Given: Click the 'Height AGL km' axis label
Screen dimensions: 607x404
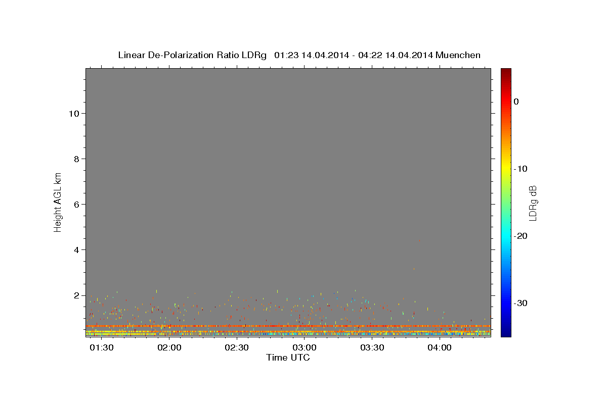Looking at the screenshot, I should click(x=58, y=202).
